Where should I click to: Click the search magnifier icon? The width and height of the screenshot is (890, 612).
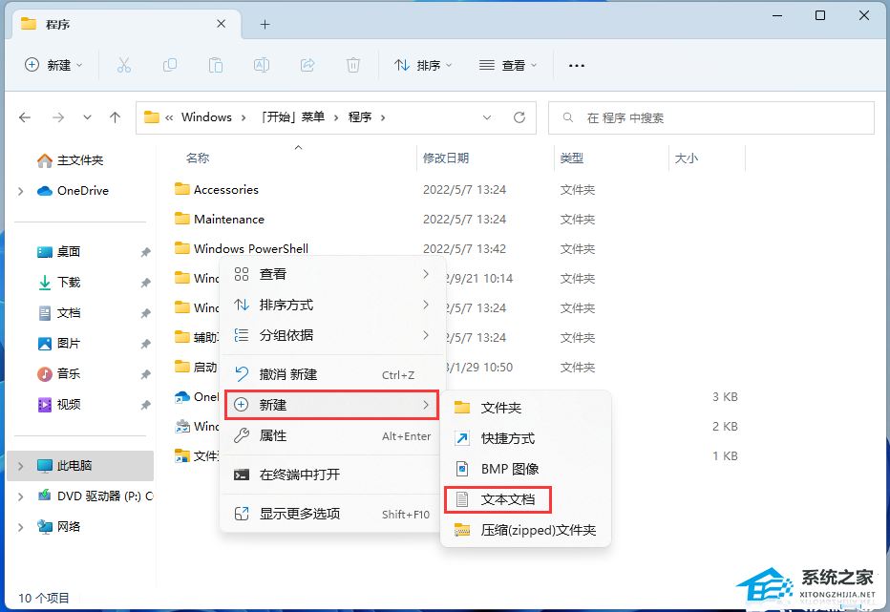(567, 117)
